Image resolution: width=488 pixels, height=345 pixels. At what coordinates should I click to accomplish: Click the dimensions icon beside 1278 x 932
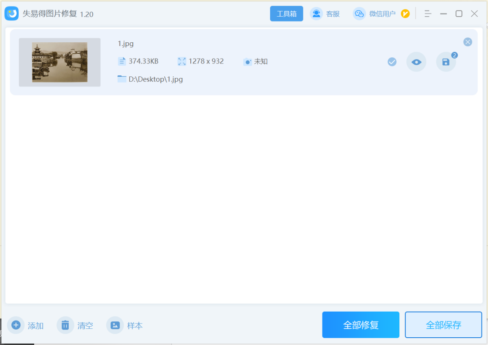tap(182, 61)
